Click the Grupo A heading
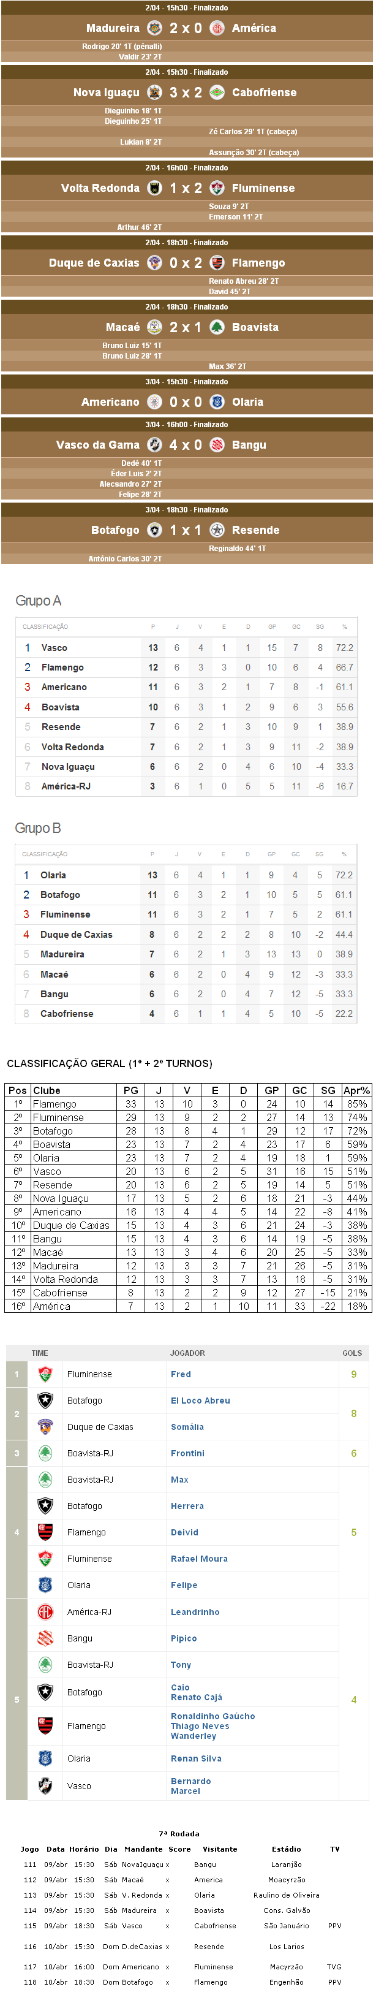Image resolution: width=376 pixels, height=1992 pixels. 39,601
